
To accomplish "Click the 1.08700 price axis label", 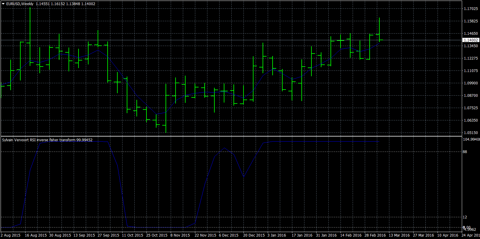I will [471, 96].
